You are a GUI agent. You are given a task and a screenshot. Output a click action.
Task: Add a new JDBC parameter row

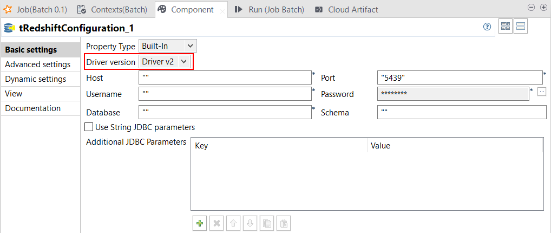point(200,223)
